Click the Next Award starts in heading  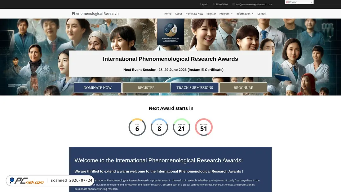pyautogui.click(x=171, y=108)
